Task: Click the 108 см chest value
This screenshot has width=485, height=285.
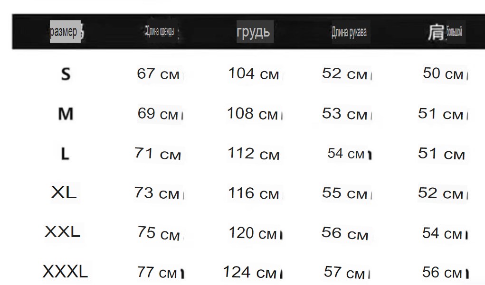Action: (x=252, y=114)
